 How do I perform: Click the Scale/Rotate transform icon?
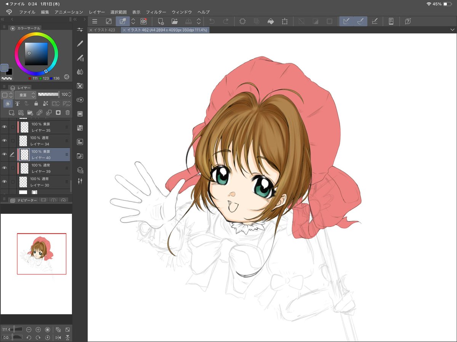coord(284,21)
